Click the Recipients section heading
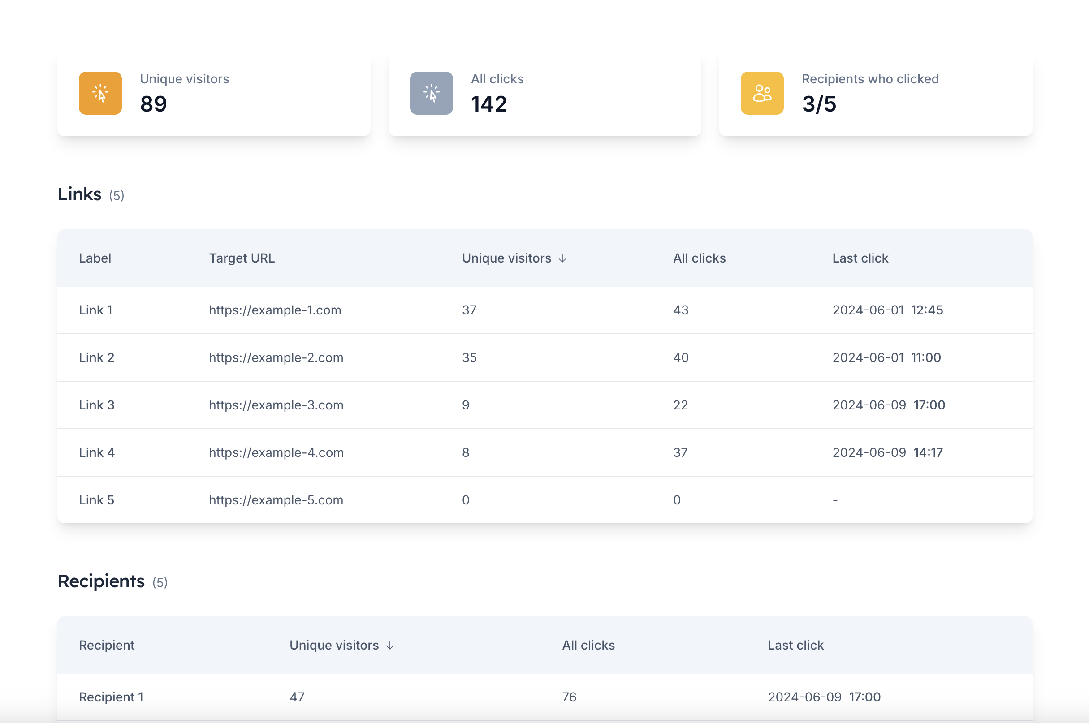The width and height of the screenshot is (1089, 723). click(x=101, y=581)
